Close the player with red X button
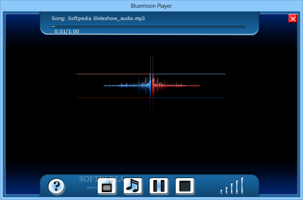This screenshot has height=200, width=303. point(293,19)
